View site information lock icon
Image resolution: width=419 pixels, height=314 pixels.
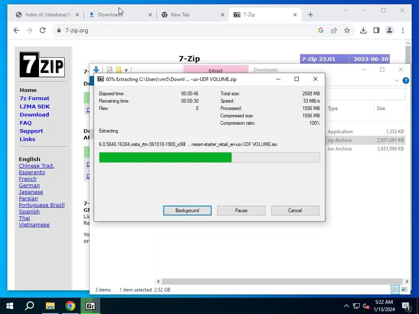[59, 30]
